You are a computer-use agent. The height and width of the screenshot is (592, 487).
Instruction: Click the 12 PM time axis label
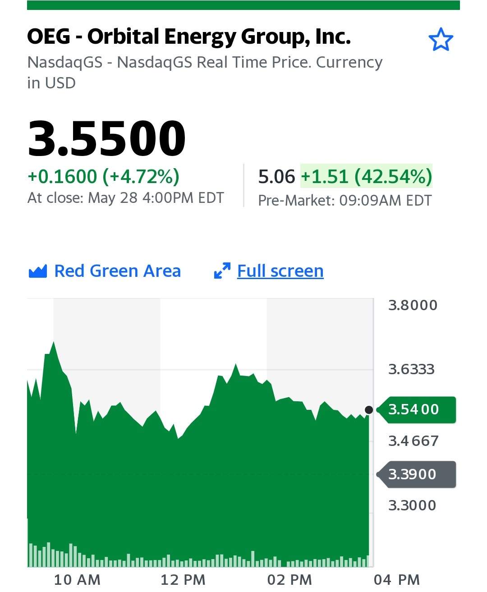(183, 580)
